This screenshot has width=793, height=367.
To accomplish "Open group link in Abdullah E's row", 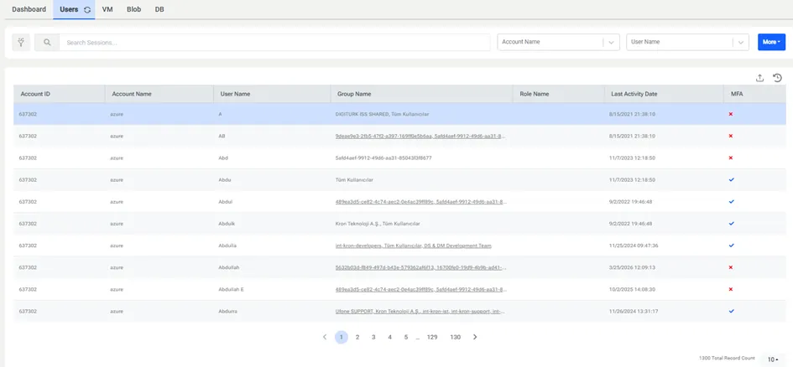I will pos(420,290).
